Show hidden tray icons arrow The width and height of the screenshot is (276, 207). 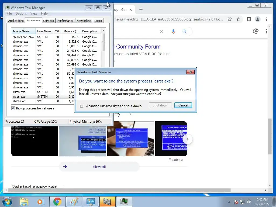(229, 202)
